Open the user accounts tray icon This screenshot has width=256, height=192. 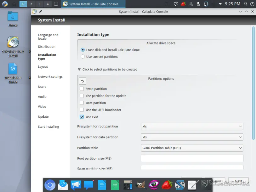pos(191,4)
